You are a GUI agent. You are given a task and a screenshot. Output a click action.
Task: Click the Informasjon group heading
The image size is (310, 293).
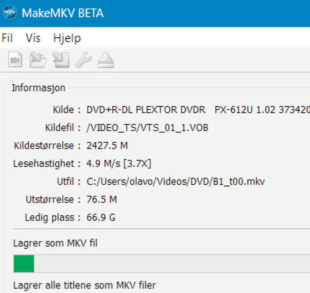pyautogui.click(x=39, y=88)
